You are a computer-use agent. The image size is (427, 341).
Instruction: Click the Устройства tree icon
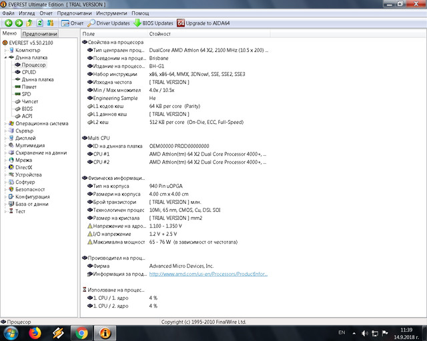point(11,174)
